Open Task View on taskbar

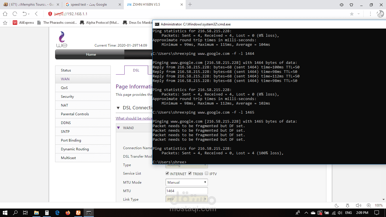25,213
